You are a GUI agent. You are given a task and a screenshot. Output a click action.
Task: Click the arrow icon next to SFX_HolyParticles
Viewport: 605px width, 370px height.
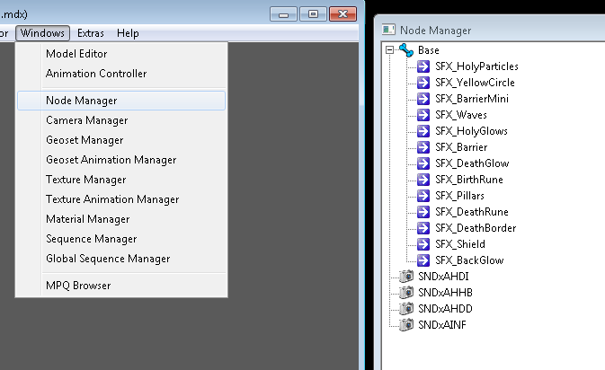[423, 66]
